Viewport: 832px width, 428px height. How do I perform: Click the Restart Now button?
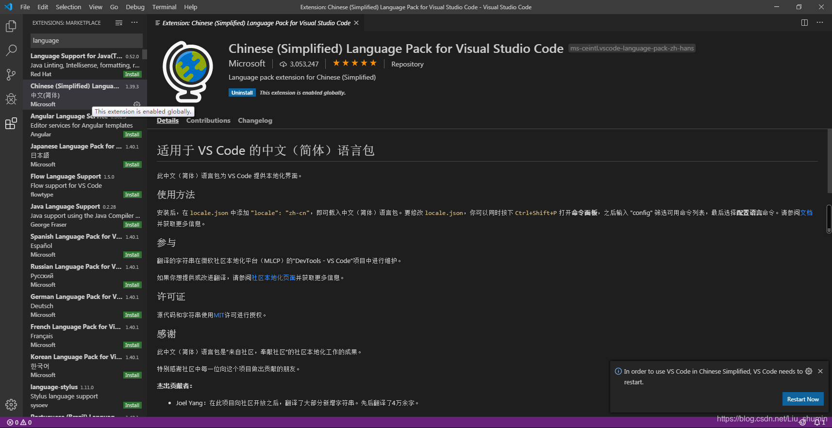coord(803,399)
